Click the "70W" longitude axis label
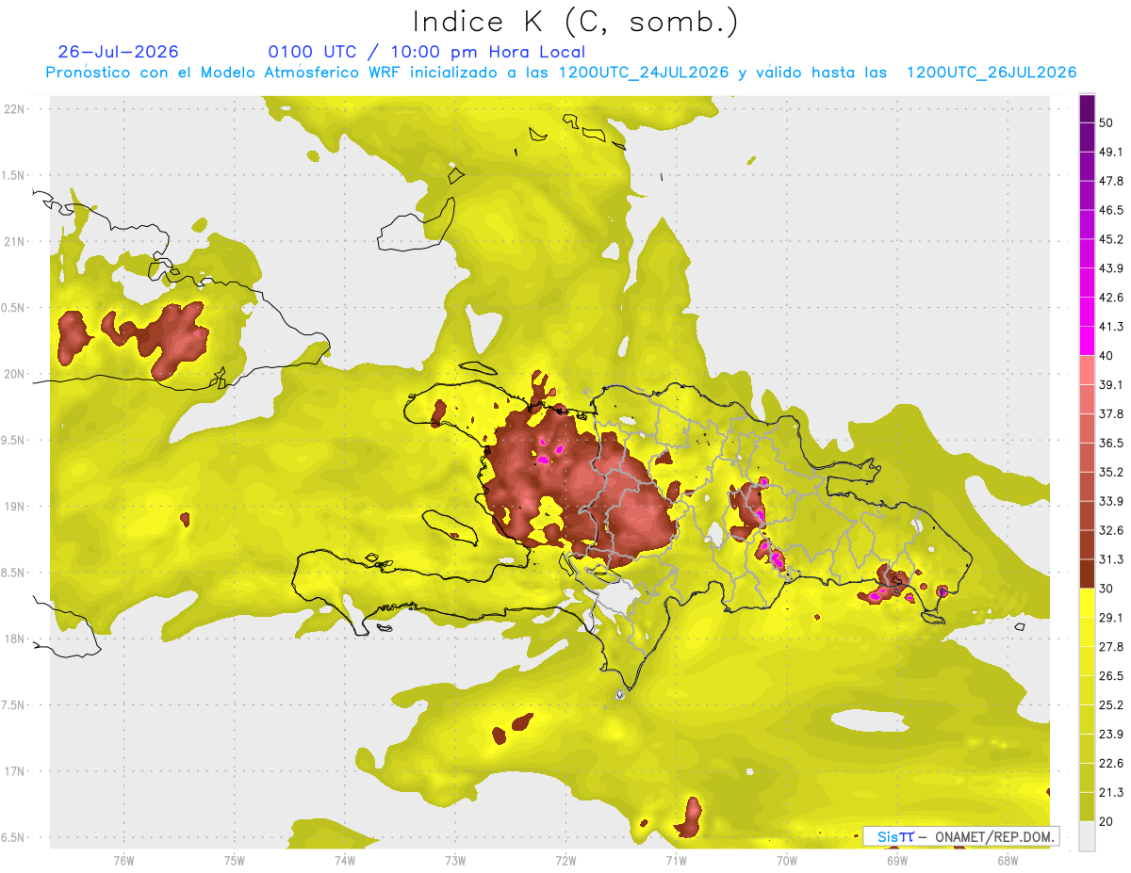The width and height of the screenshot is (1131, 873). [x=786, y=860]
